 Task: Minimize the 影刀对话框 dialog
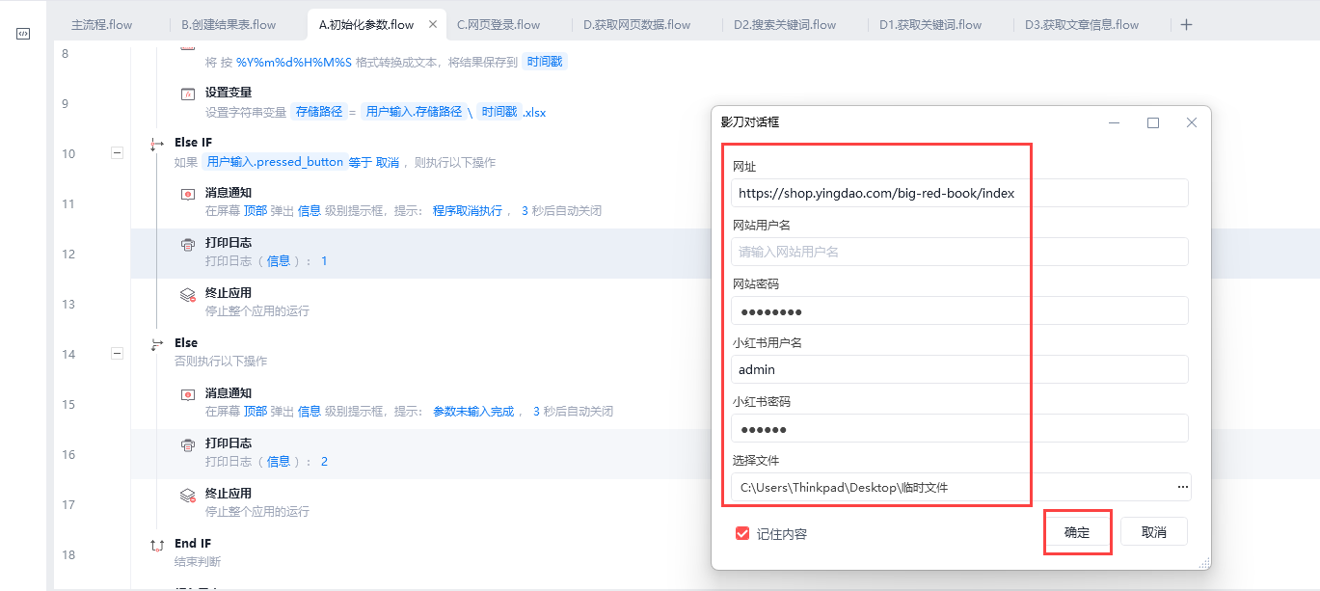(x=1115, y=122)
